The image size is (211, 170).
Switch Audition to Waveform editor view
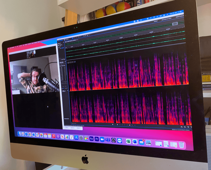coord(60,41)
